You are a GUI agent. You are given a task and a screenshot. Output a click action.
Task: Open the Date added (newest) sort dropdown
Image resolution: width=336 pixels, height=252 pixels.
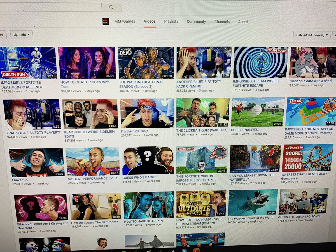click(312, 35)
